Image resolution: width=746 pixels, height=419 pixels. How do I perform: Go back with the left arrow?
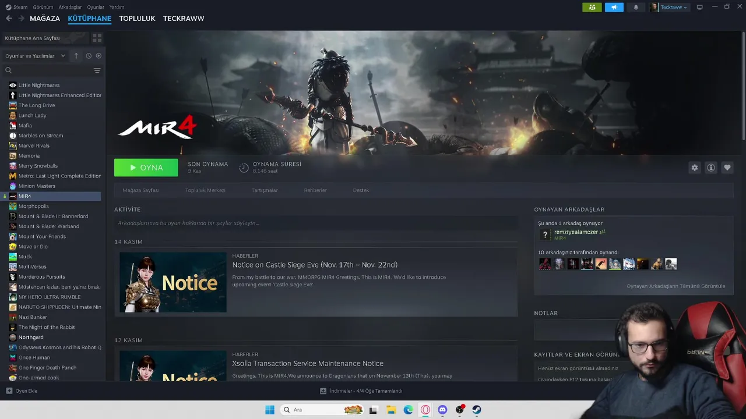tap(9, 19)
